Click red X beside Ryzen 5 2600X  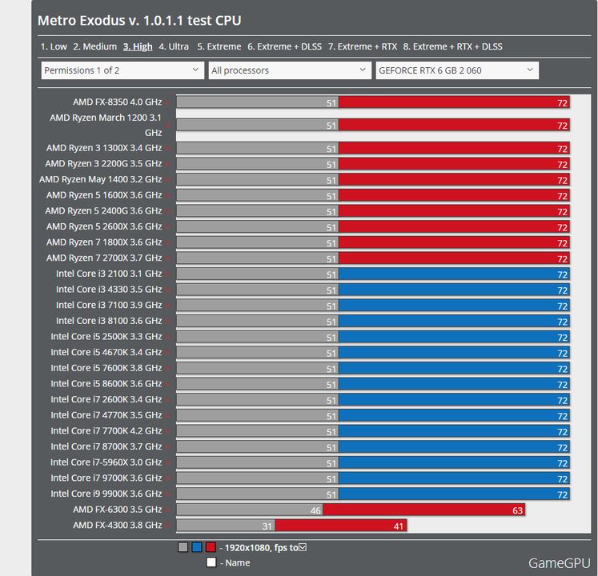168,227
